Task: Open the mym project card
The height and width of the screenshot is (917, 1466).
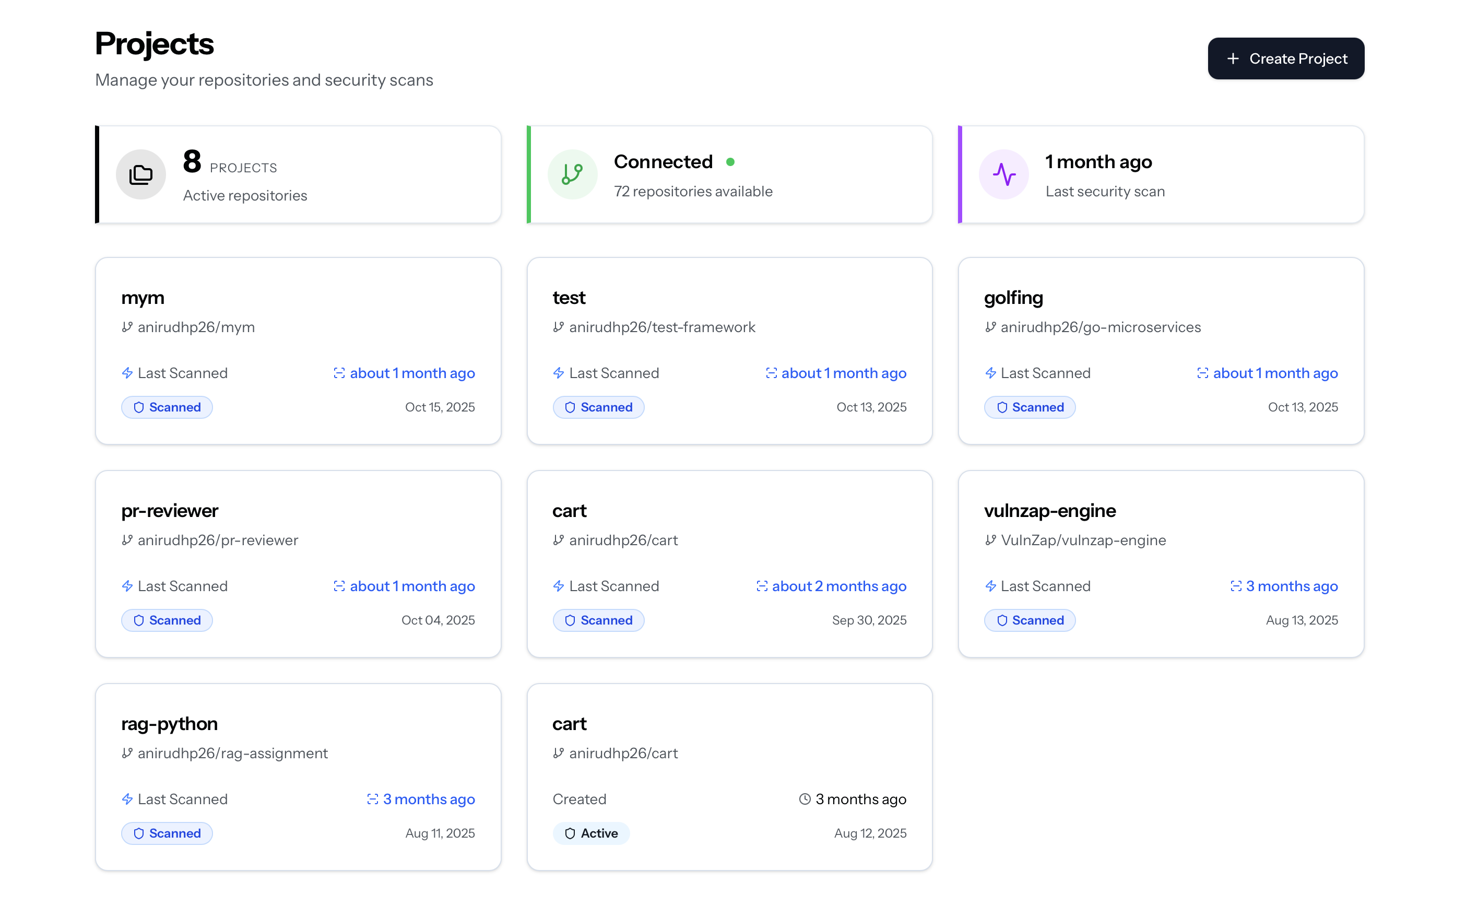Action: point(298,351)
